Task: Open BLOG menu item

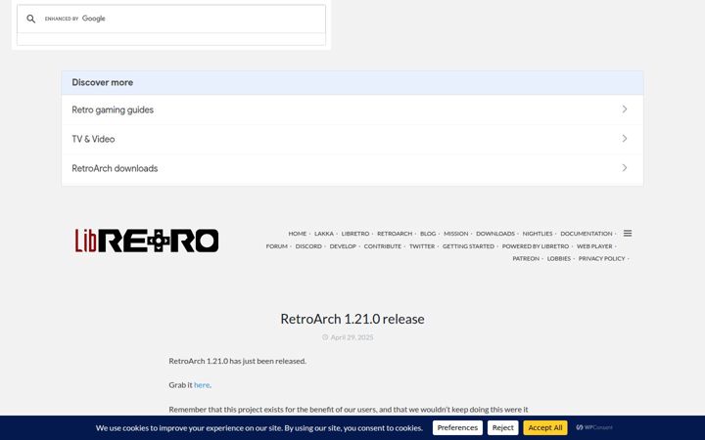Action: (428, 234)
